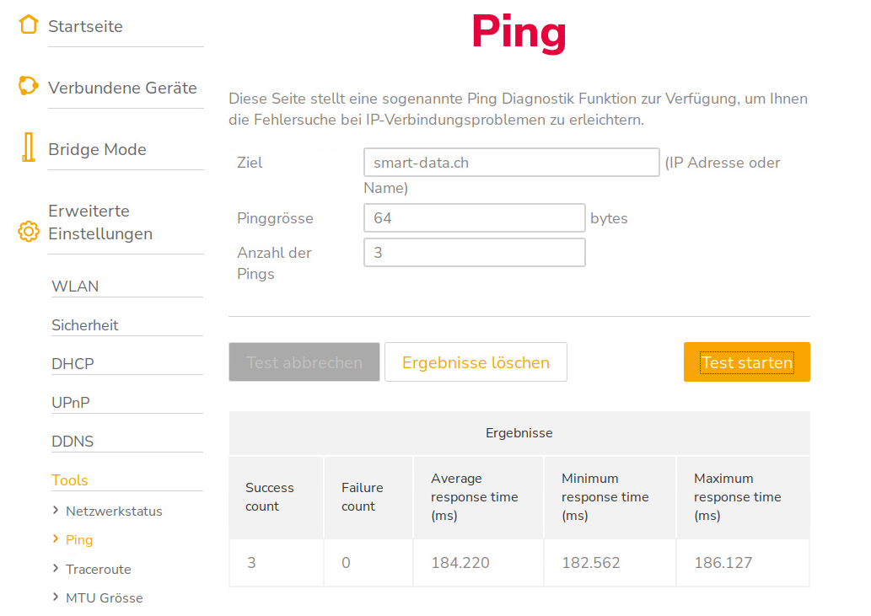This screenshot has height=616, width=871.
Task: Click the chevron beside Ping
Action: point(56,539)
